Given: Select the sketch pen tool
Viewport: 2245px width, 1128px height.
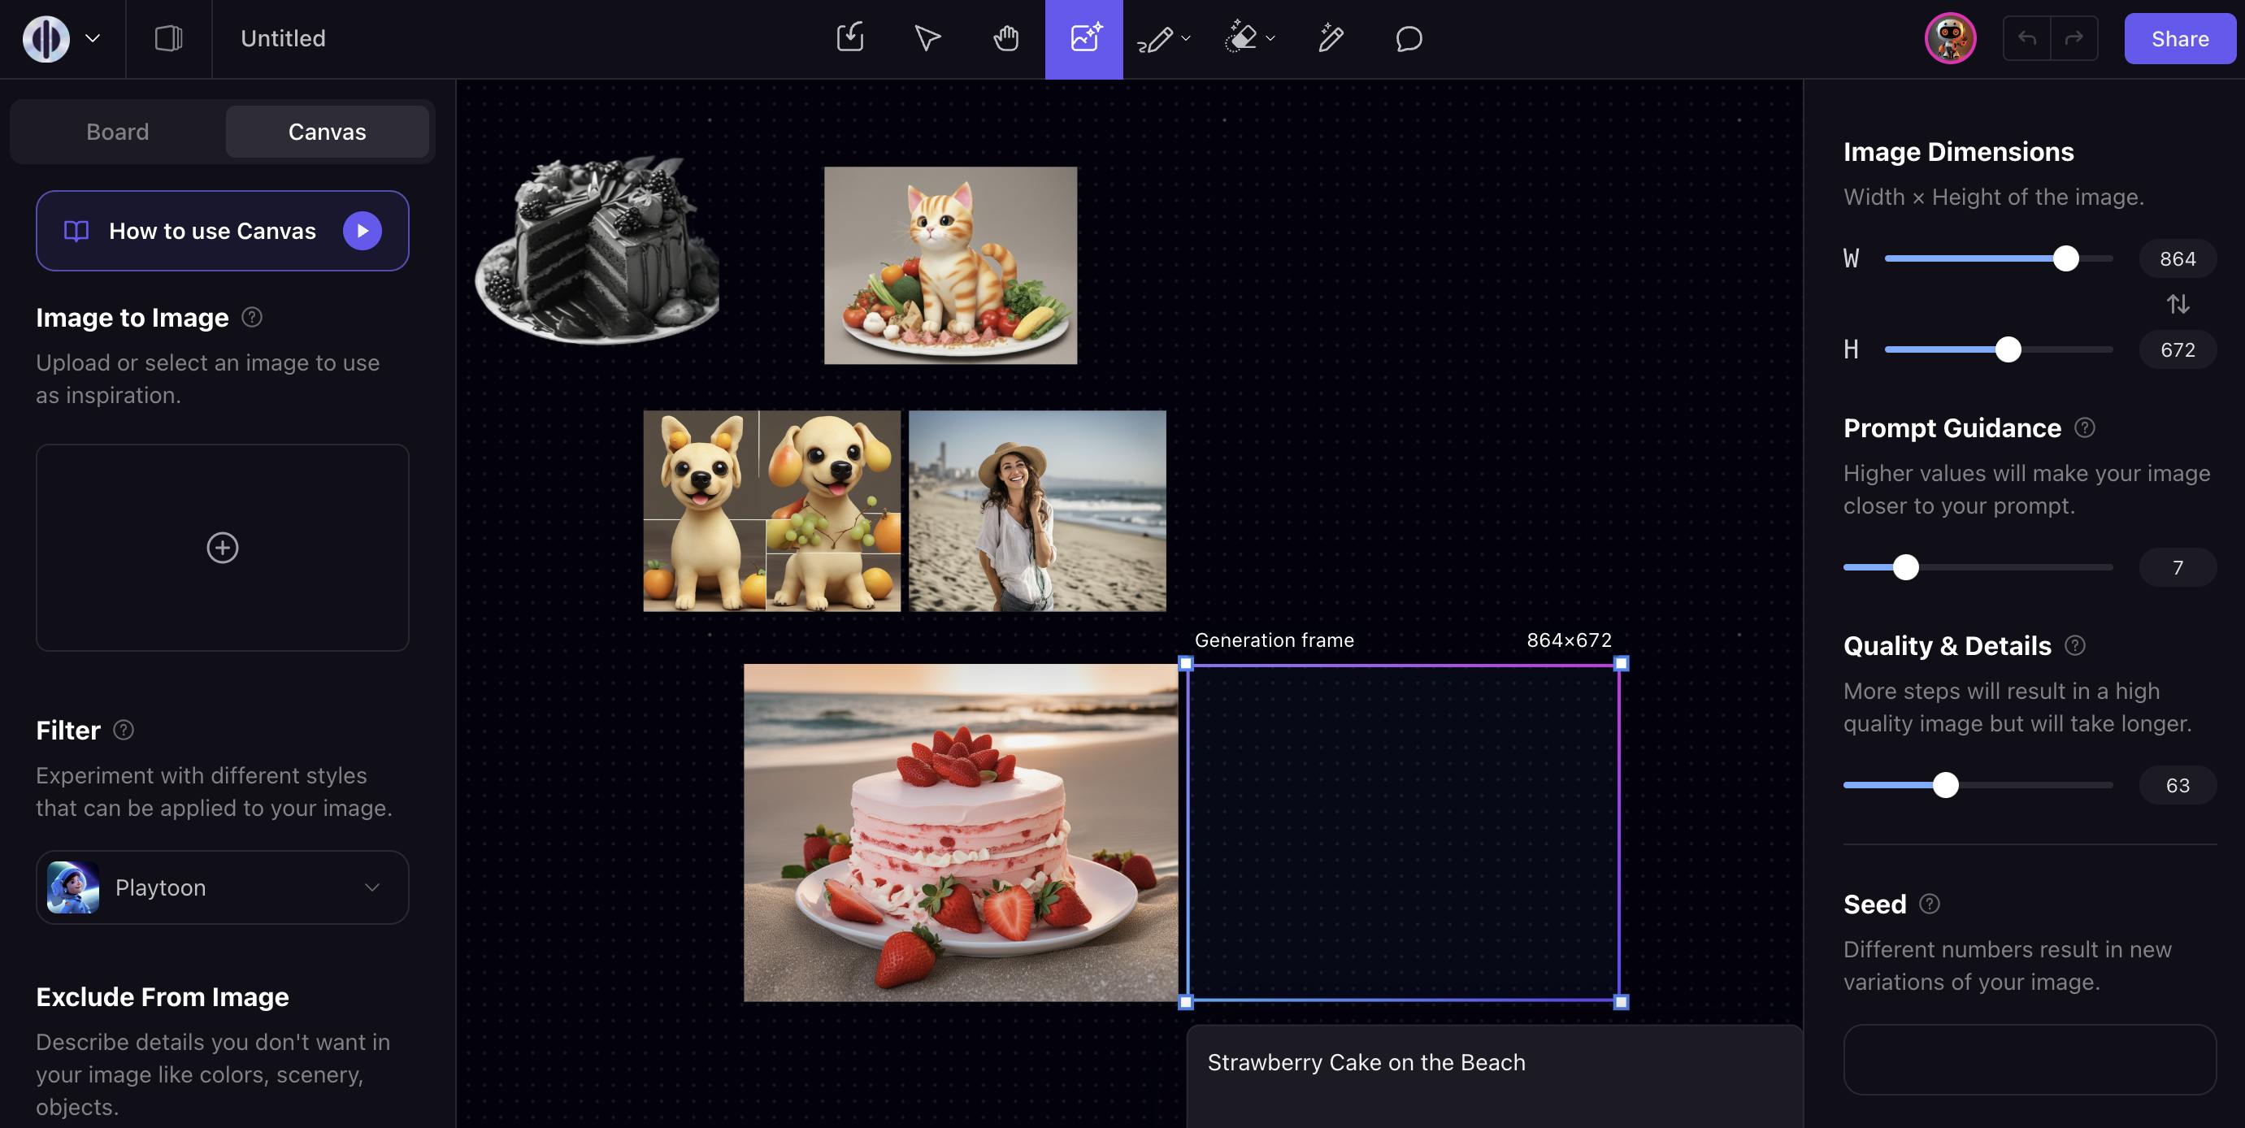Looking at the screenshot, I should [1155, 38].
